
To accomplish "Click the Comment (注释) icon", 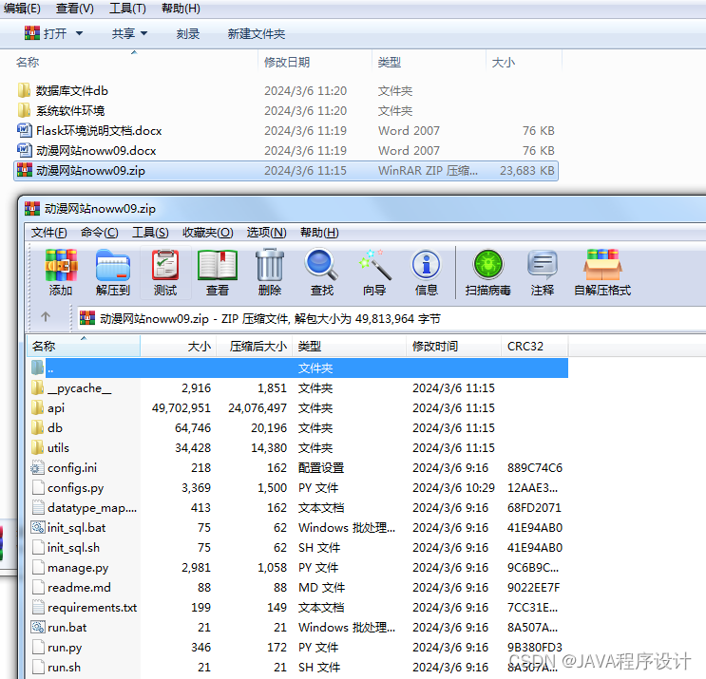I will pyautogui.click(x=543, y=265).
